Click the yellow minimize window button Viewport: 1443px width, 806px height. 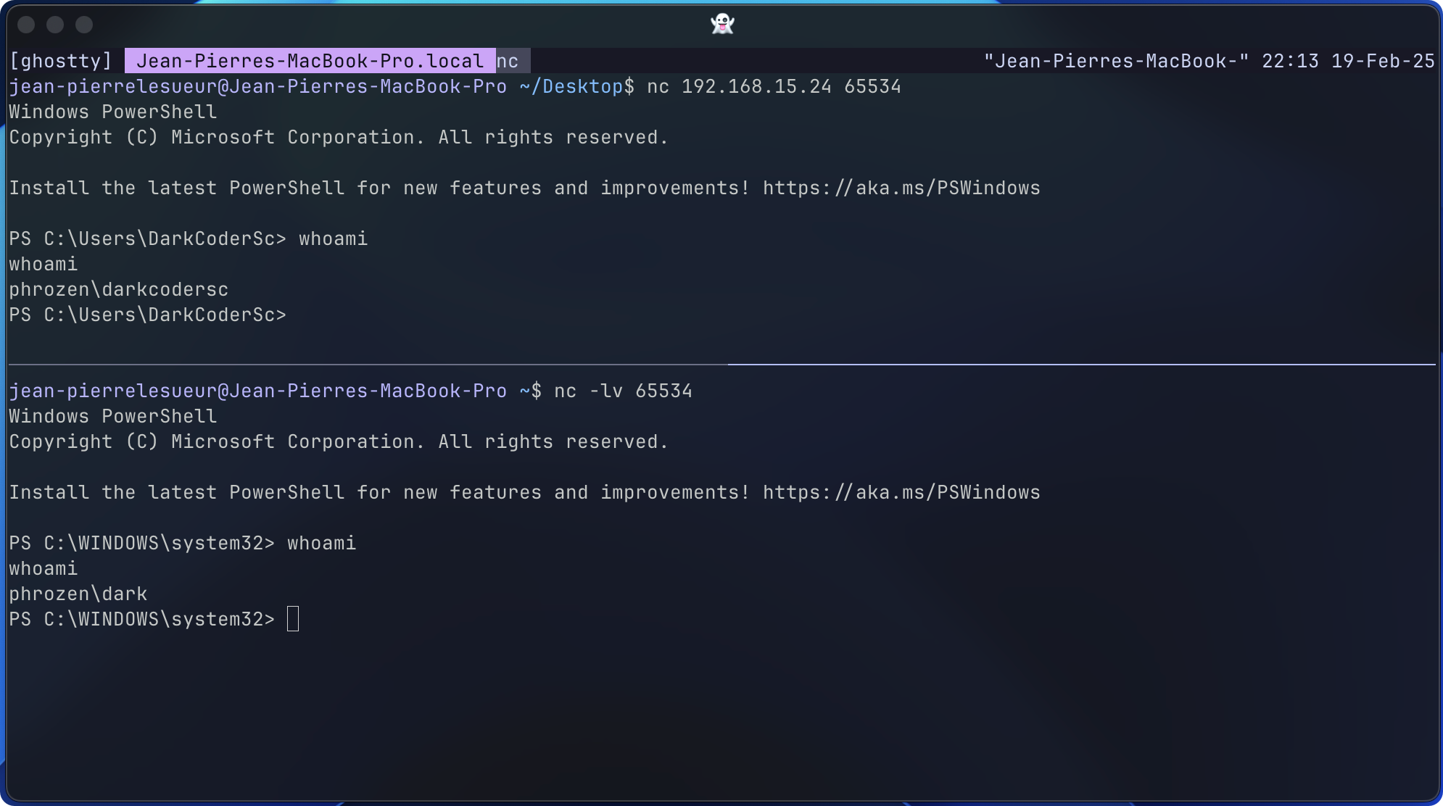coord(55,25)
